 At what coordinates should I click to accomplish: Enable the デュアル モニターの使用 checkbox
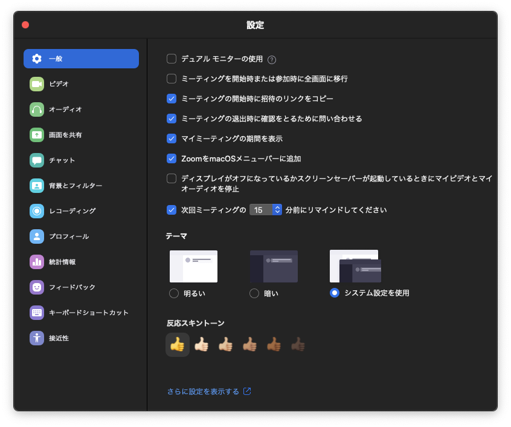[x=172, y=59]
